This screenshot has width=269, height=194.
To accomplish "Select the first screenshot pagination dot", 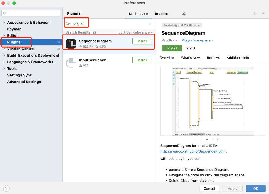I will click(x=207, y=140).
